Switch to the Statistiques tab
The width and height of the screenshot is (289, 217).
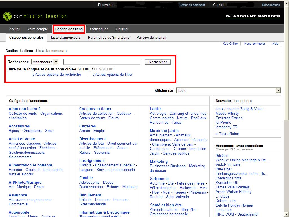tap(99, 29)
